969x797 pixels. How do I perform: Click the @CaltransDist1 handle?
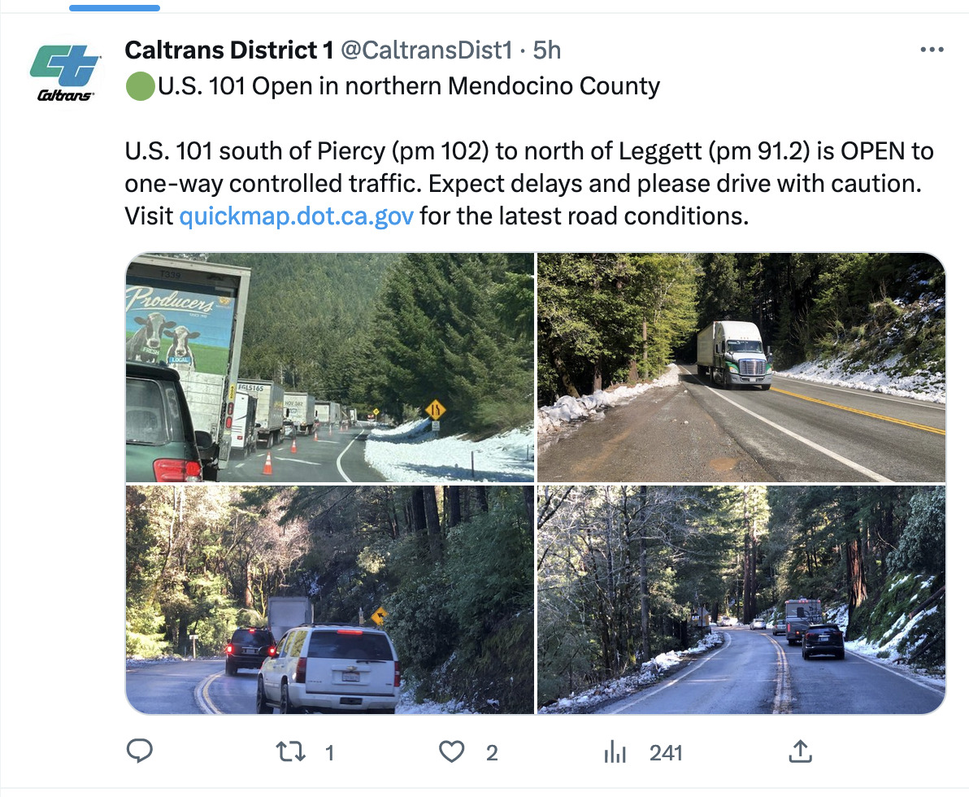click(425, 50)
